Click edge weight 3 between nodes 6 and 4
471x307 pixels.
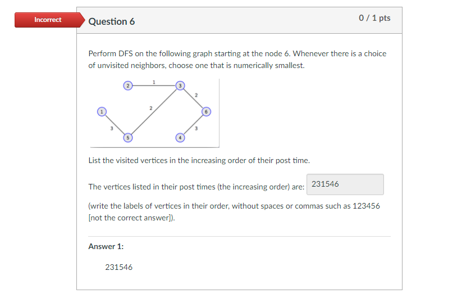pyautogui.click(x=196, y=128)
